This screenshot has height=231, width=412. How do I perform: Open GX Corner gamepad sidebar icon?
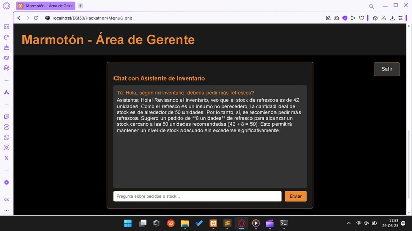(6, 27)
